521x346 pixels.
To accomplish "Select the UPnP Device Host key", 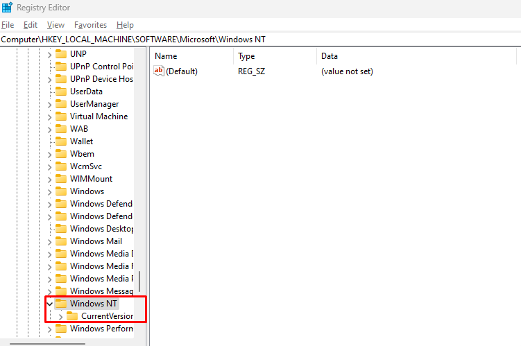I will click(x=102, y=79).
